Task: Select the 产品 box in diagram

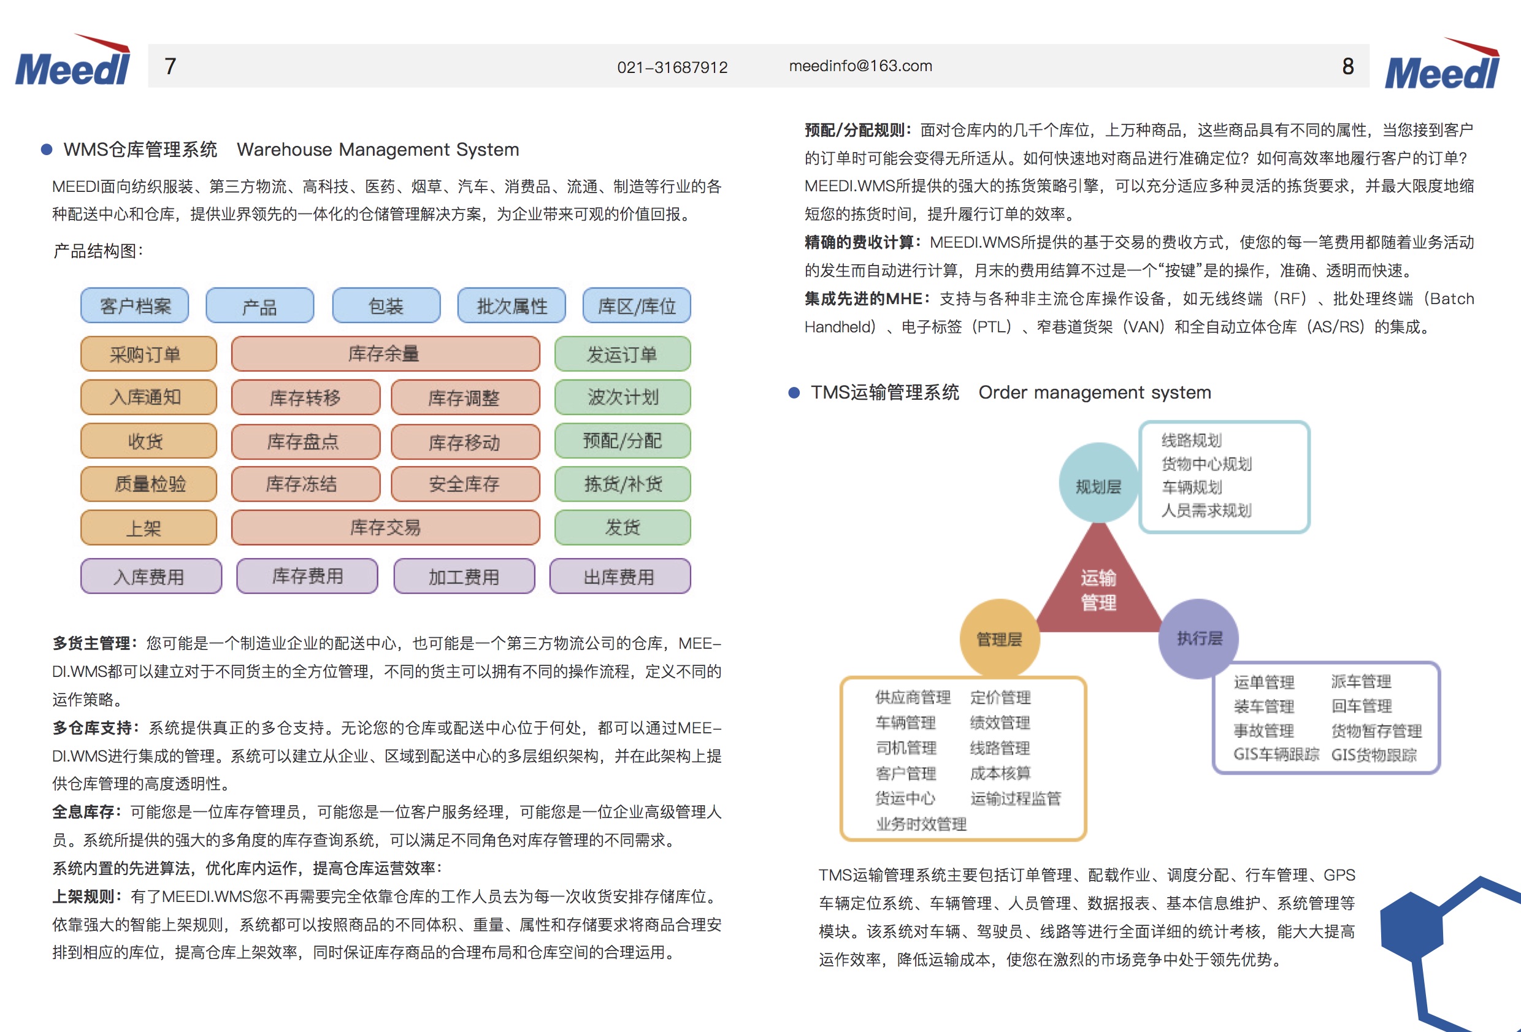Action: [x=260, y=305]
